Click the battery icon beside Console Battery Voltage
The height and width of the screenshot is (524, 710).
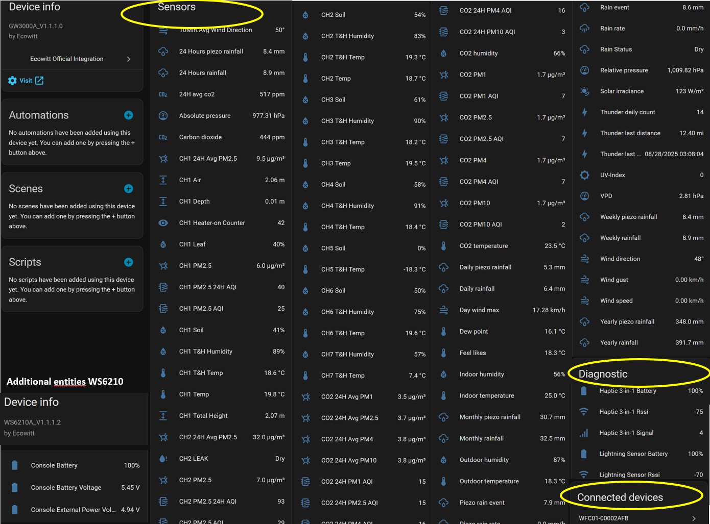(15, 488)
